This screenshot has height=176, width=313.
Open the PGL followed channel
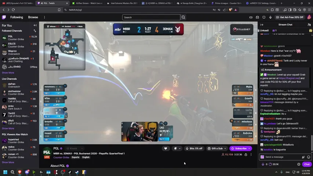pyautogui.click(x=19, y=38)
